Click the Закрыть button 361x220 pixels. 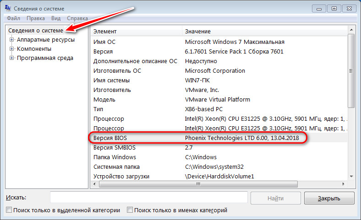(329, 198)
